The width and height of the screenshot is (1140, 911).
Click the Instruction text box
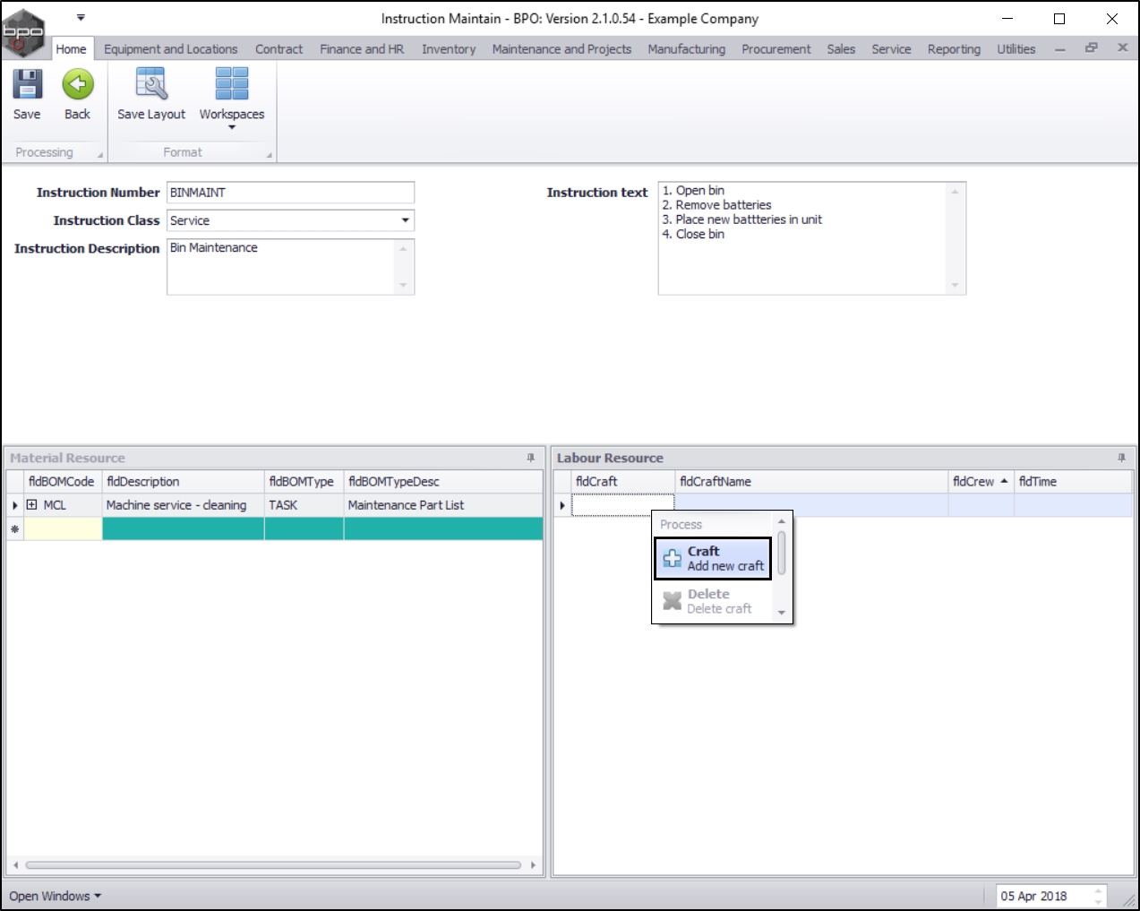point(811,238)
